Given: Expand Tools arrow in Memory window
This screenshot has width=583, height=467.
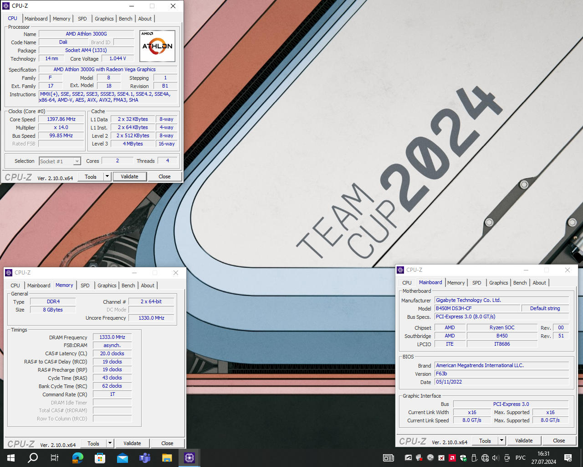Looking at the screenshot, I should point(110,443).
